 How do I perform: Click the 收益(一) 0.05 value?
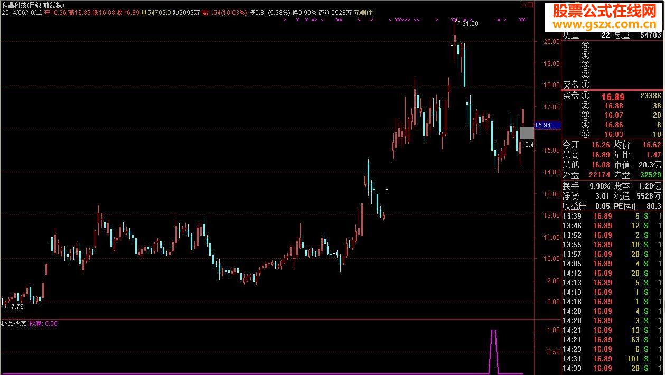coord(602,206)
